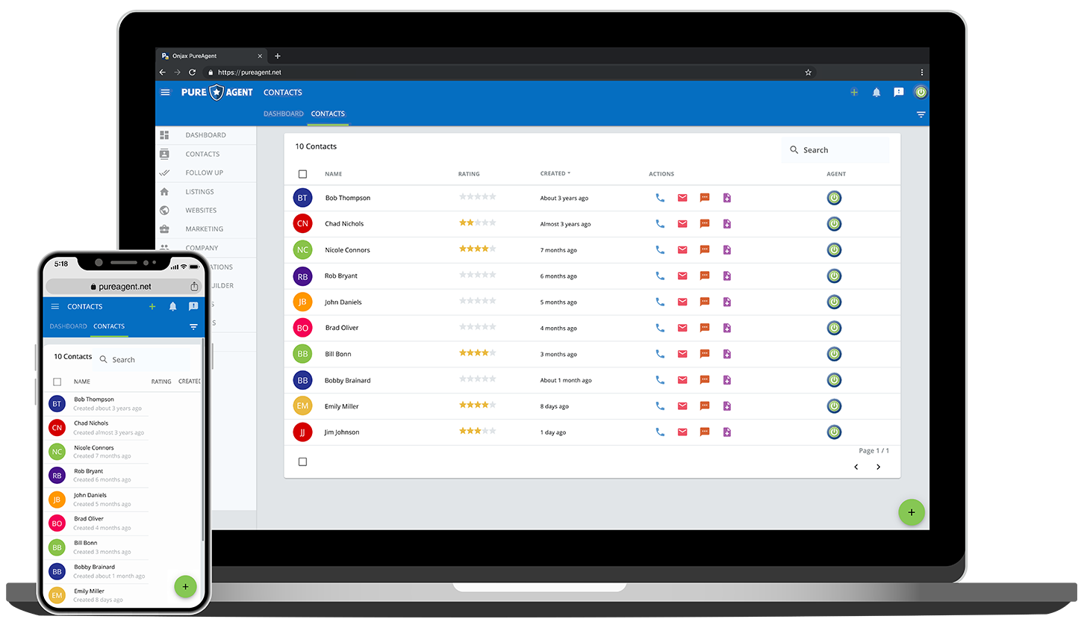
Task: Tap the chat feedback icon on the phone
Action: [193, 306]
